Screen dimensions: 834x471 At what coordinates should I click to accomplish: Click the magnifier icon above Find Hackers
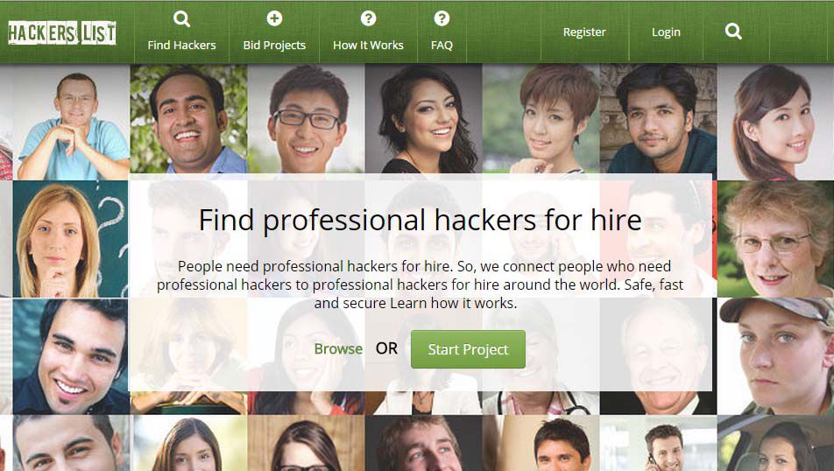(181, 19)
